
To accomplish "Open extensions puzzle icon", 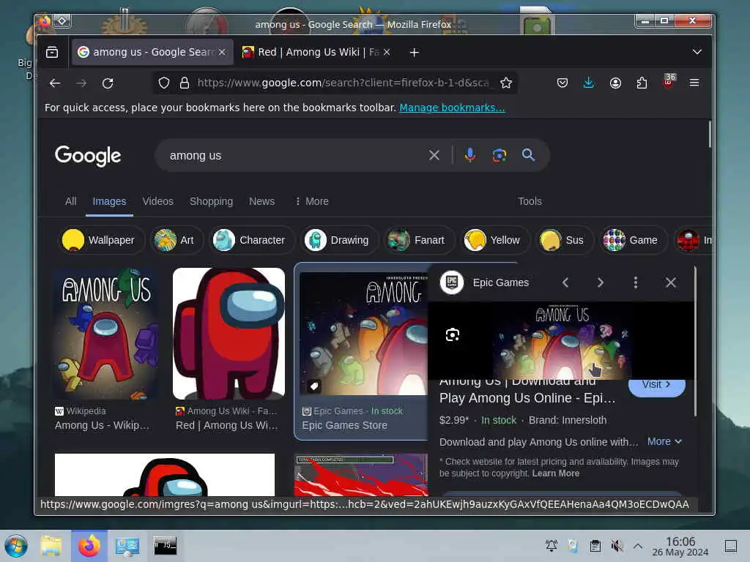I will coord(642,83).
